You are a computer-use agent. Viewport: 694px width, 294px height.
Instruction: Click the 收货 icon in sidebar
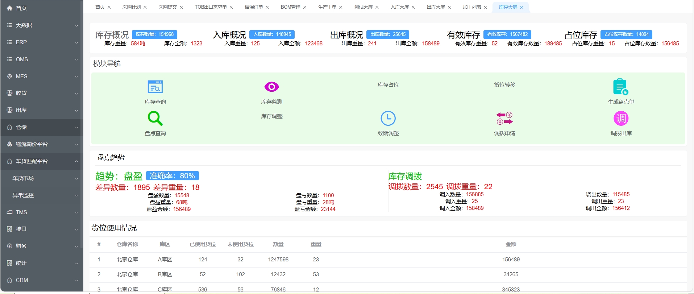(x=9, y=93)
